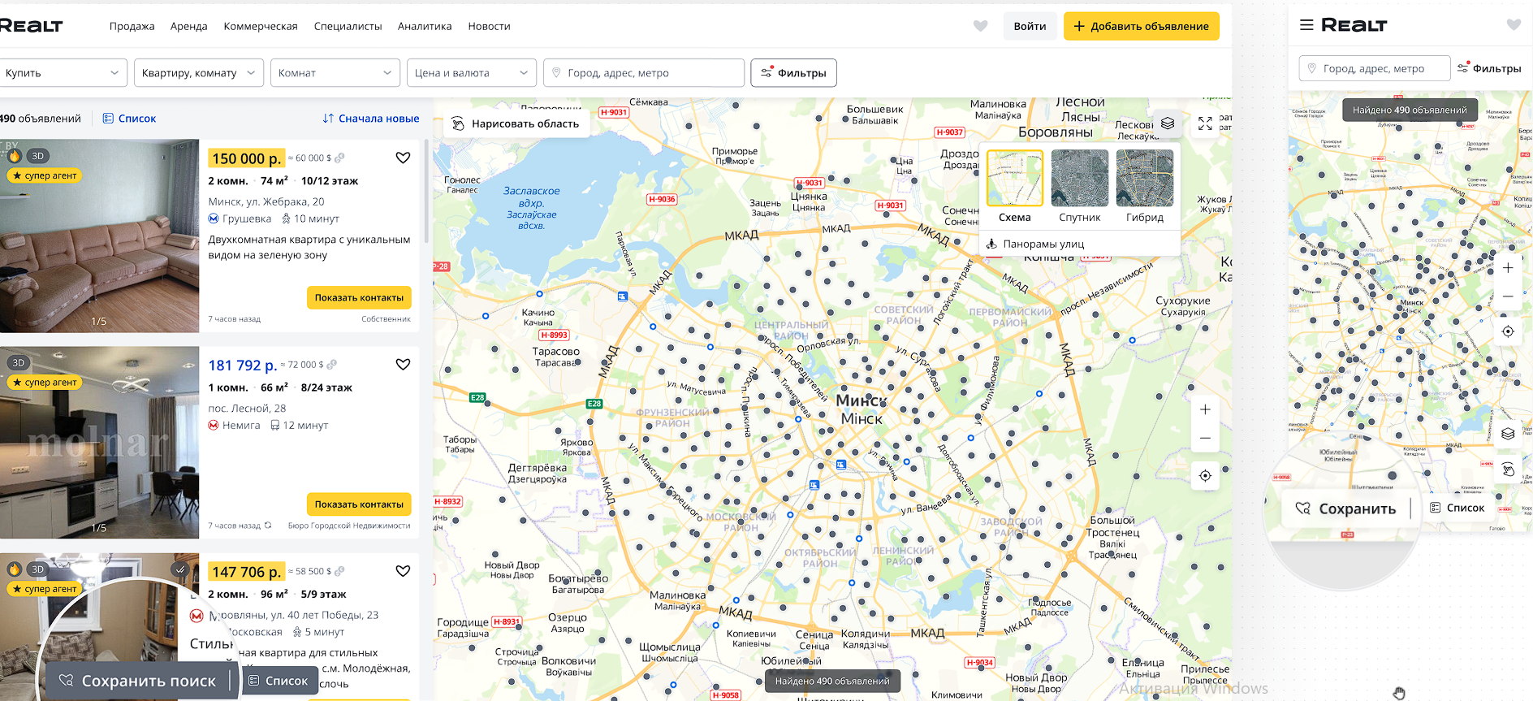1533x701 pixels.
Task: Expand the Квартиру, комнату dropdown
Action: point(199,72)
